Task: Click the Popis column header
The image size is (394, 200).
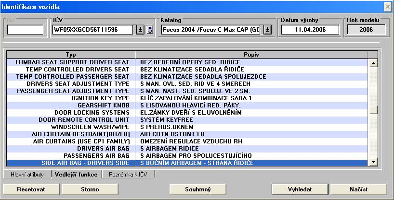Action: pos(251,55)
